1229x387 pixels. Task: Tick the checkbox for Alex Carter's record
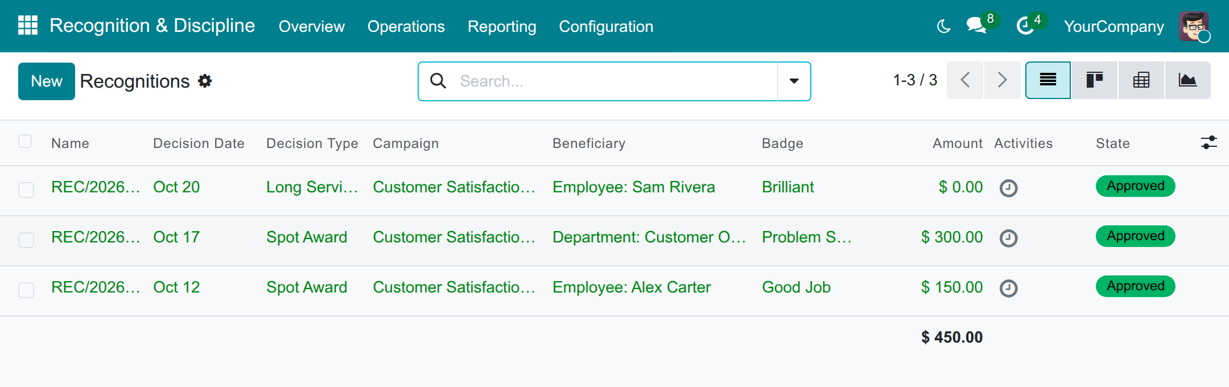26,290
